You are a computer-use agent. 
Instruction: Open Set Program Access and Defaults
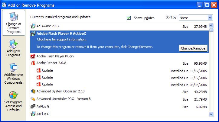coord(13,101)
